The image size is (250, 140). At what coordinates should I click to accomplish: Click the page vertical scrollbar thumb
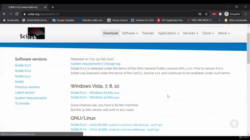[x=248, y=48]
